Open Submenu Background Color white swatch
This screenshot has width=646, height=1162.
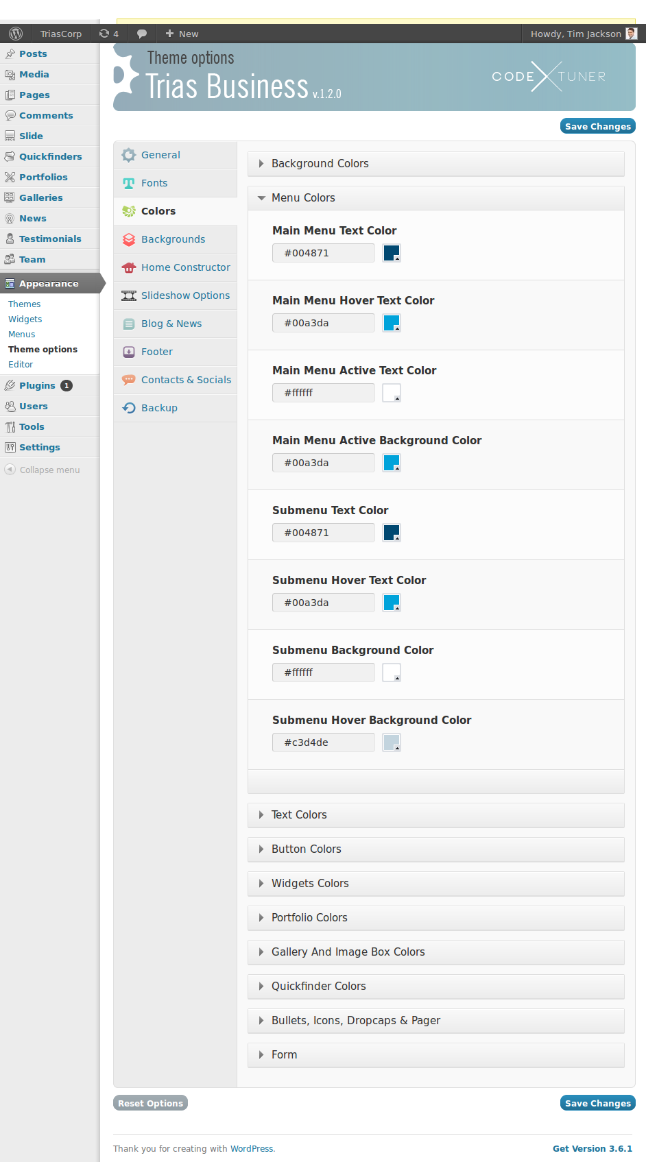click(x=392, y=673)
